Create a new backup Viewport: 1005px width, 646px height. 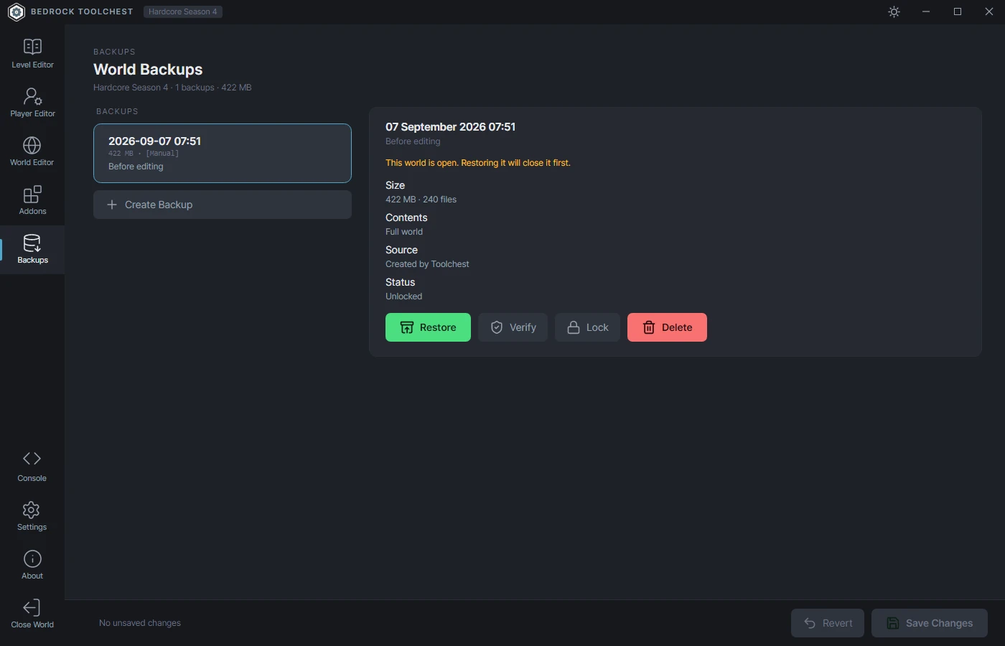(223, 205)
